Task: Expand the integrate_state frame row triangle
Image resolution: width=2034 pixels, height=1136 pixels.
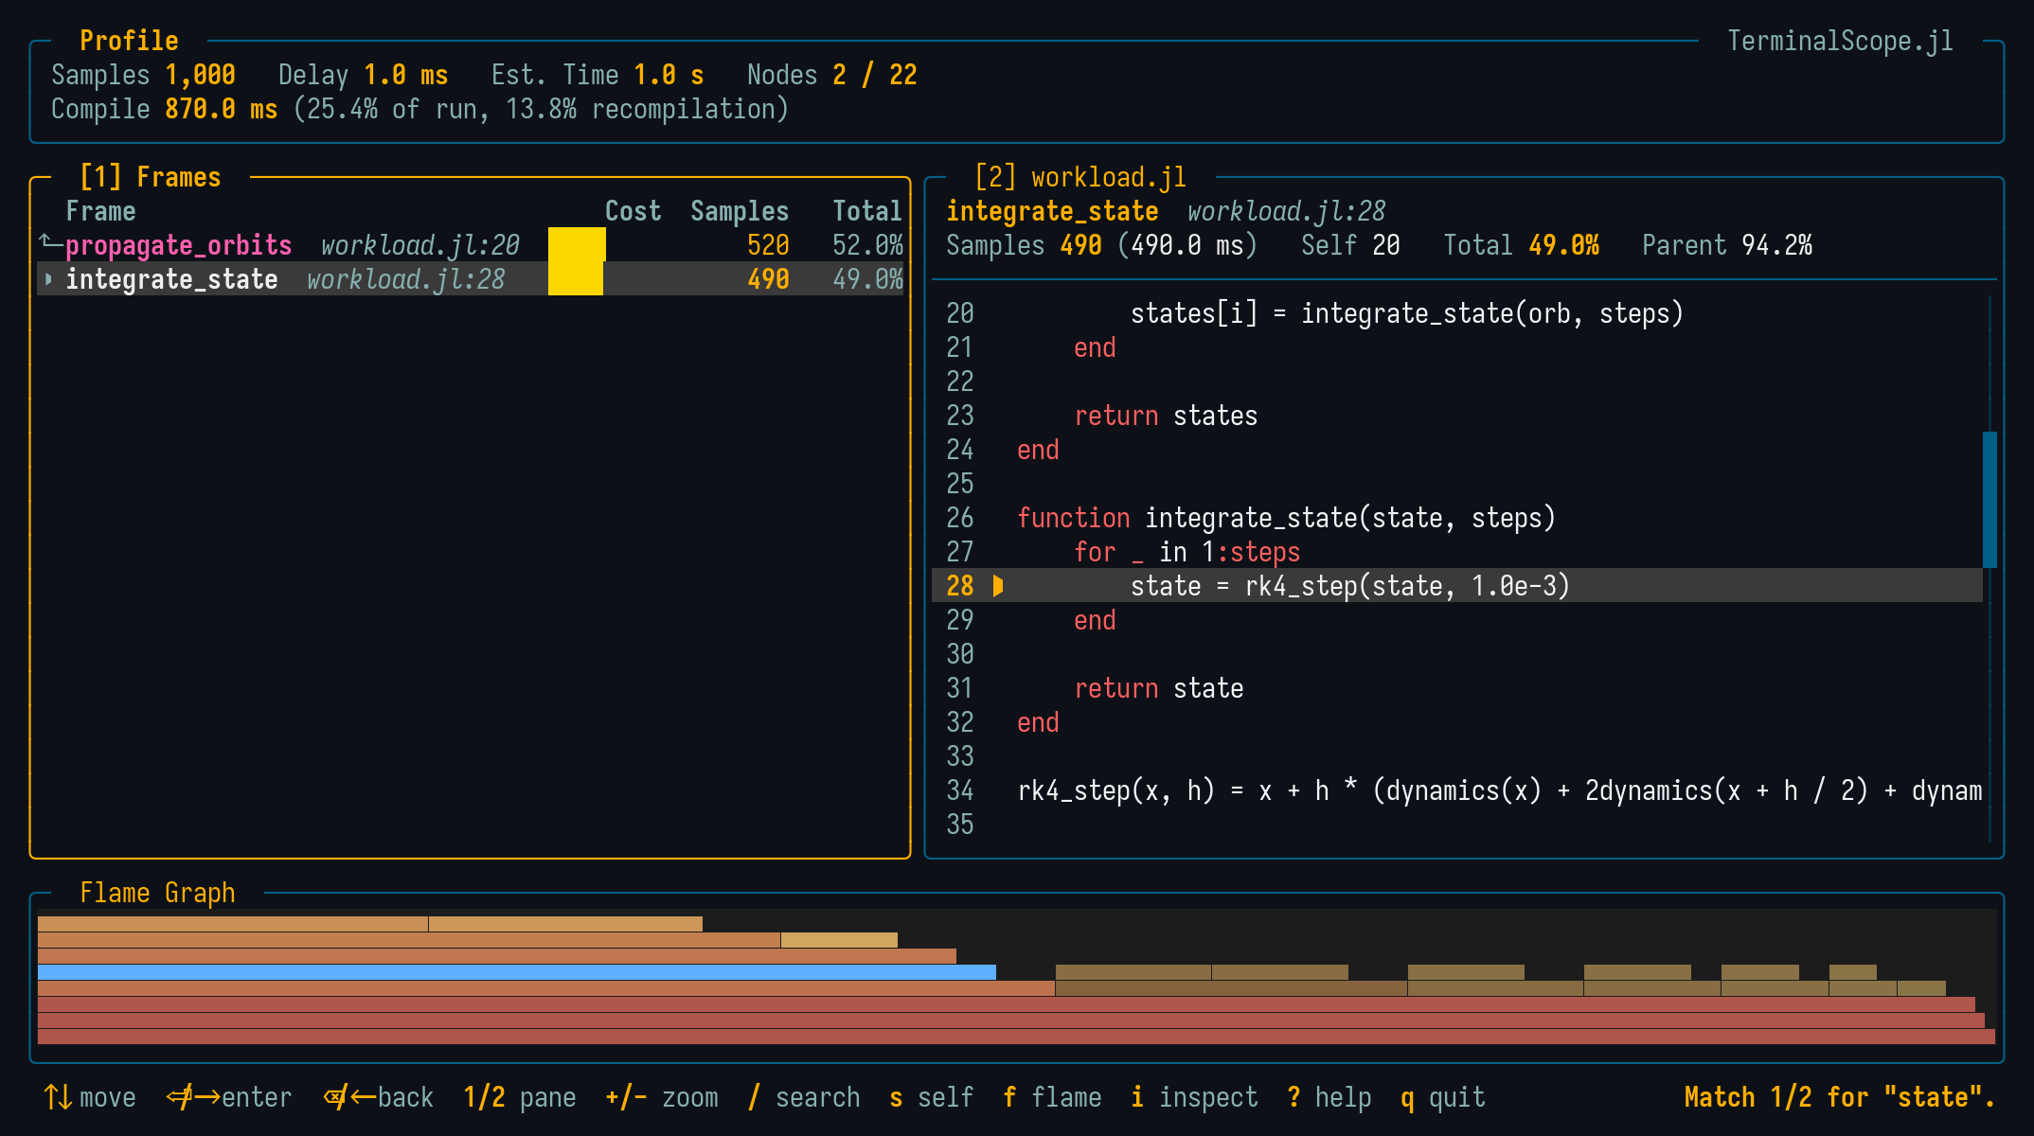Action: [48, 279]
